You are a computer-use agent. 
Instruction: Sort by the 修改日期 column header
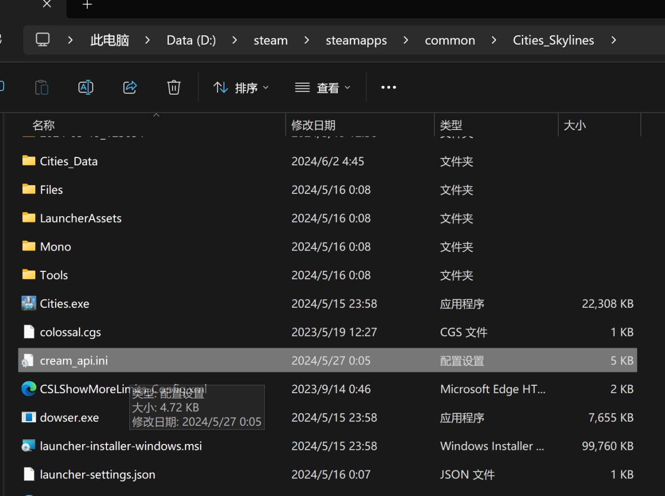coord(313,125)
